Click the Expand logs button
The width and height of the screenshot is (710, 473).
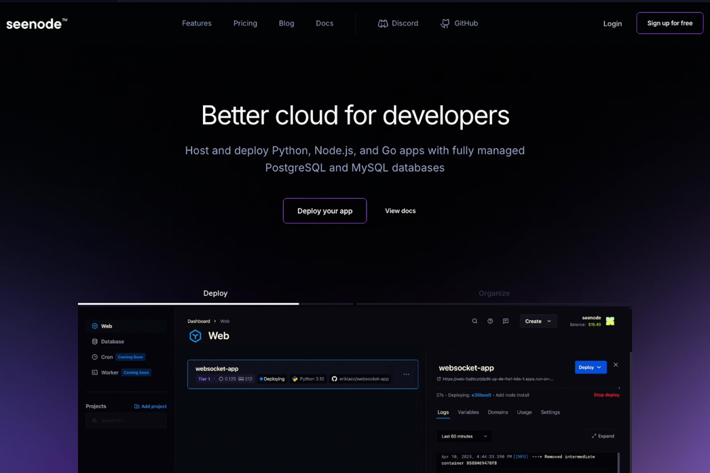point(603,436)
